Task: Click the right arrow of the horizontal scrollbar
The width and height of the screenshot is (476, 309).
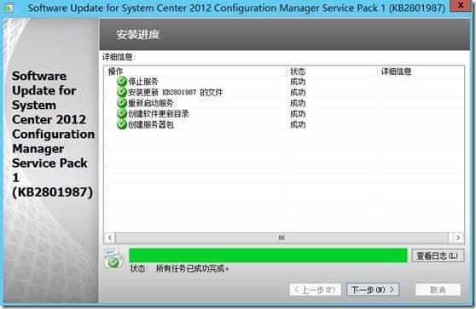Action: coord(458,237)
